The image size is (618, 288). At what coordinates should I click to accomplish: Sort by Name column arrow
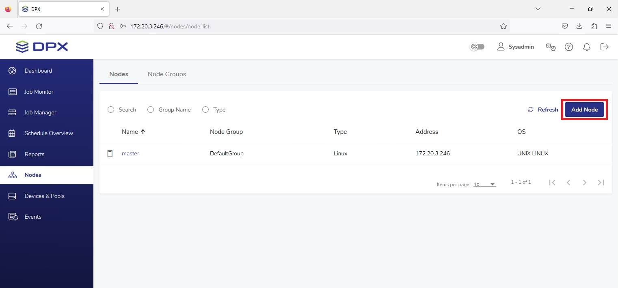[x=143, y=132]
